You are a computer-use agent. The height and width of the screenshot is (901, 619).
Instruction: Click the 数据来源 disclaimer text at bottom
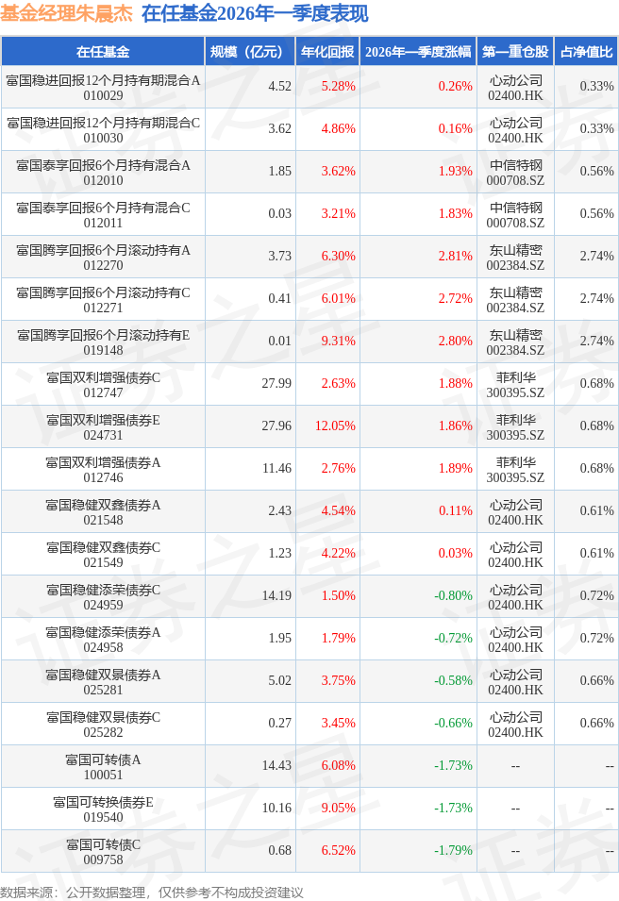click(152, 892)
